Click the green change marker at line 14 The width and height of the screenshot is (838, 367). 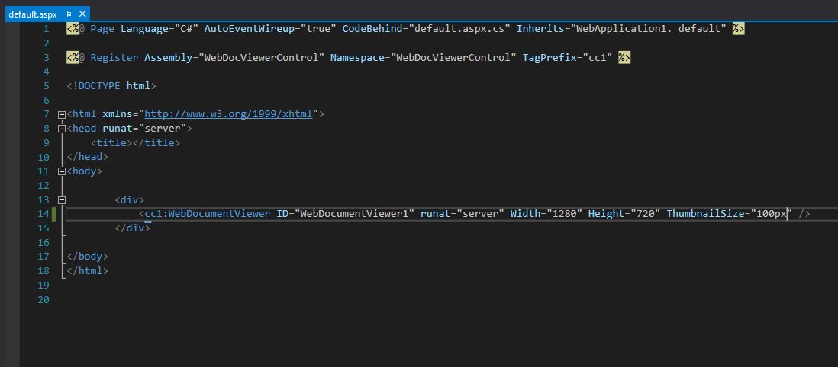coord(55,214)
